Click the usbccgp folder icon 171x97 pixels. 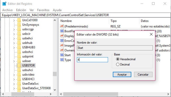click(x=19, y=29)
